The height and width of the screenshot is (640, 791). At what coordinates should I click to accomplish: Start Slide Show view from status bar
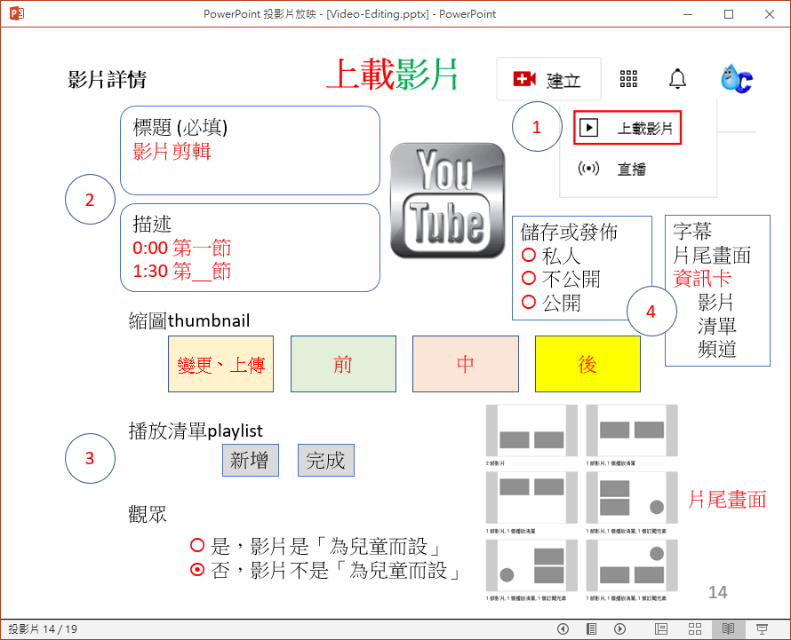coord(761,628)
